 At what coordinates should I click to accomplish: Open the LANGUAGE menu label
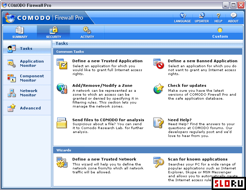[183, 21]
